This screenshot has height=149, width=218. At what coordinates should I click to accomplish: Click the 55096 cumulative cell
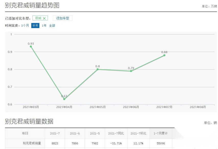(161, 143)
